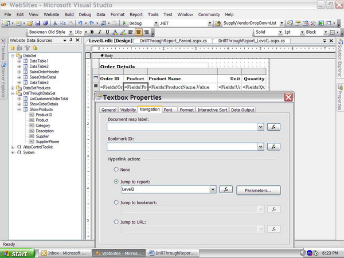Image resolution: width=344 pixels, height=258 pixels.
Task: Switch to the Interactive Sort tab
Action: 212,110
